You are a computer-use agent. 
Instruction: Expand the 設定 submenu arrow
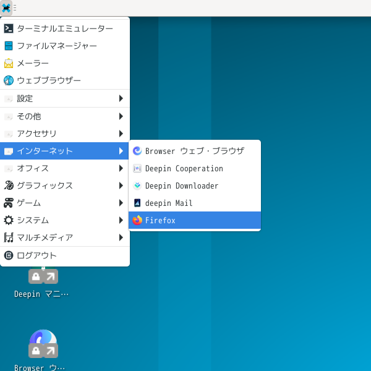click(x=121, y=98)
